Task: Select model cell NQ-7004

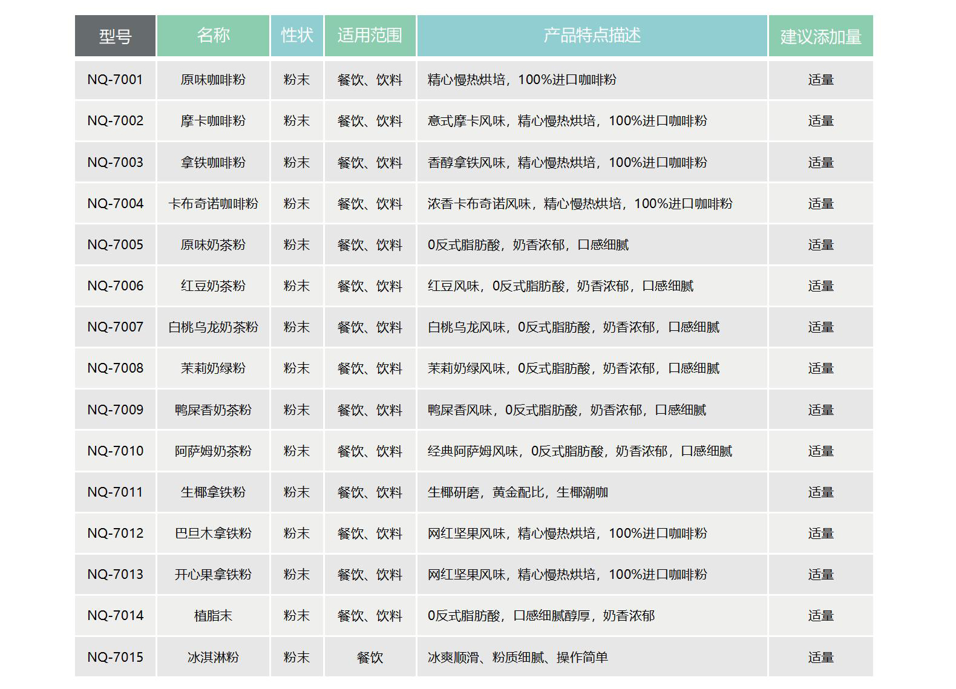Action: (x=115, y=203)
